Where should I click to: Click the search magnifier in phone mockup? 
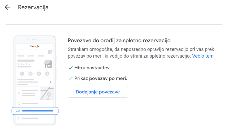coord(50,52)
